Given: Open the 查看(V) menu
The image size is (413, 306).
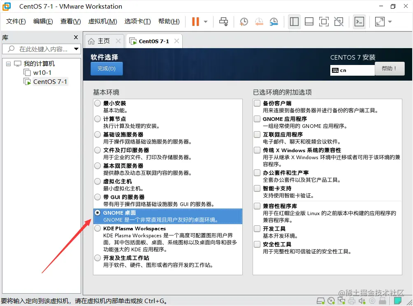Looking at the screenshot, I should click(x=71, y=21).
